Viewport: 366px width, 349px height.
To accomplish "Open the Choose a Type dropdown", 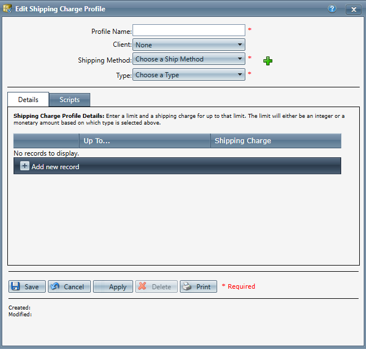I will [x=188, y=75].
